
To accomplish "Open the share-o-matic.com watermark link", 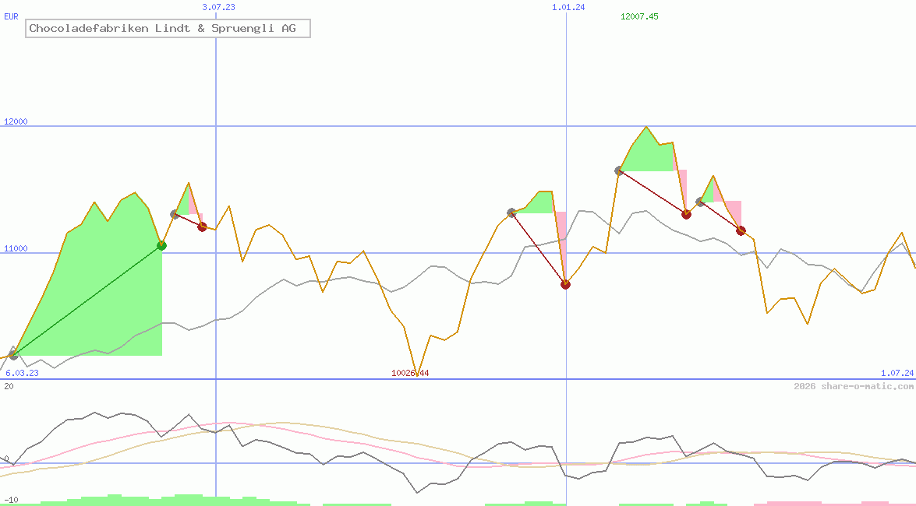I will (854, 386).
